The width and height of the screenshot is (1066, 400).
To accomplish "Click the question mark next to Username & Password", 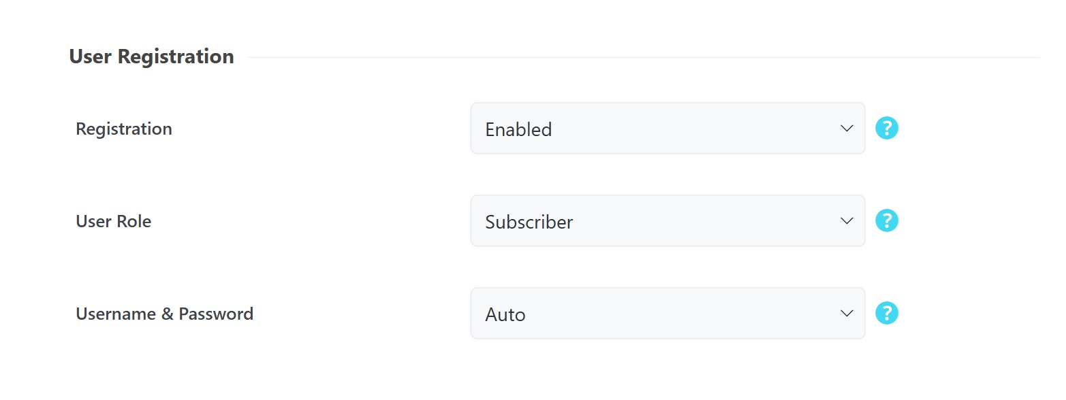I will (x=887, y=313).
